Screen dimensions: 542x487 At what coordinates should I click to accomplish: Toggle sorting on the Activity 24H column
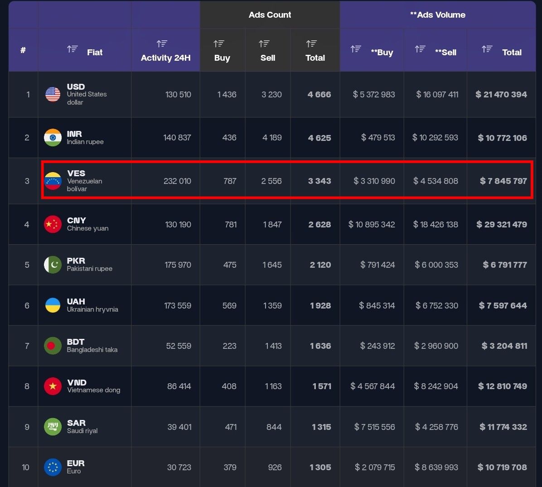click(162, 43)
